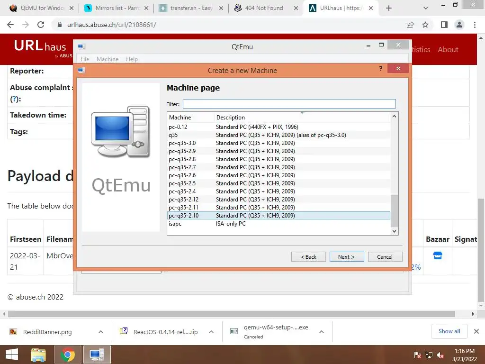
Task: Select the isapc machine row
Action: tap(278, 224)
